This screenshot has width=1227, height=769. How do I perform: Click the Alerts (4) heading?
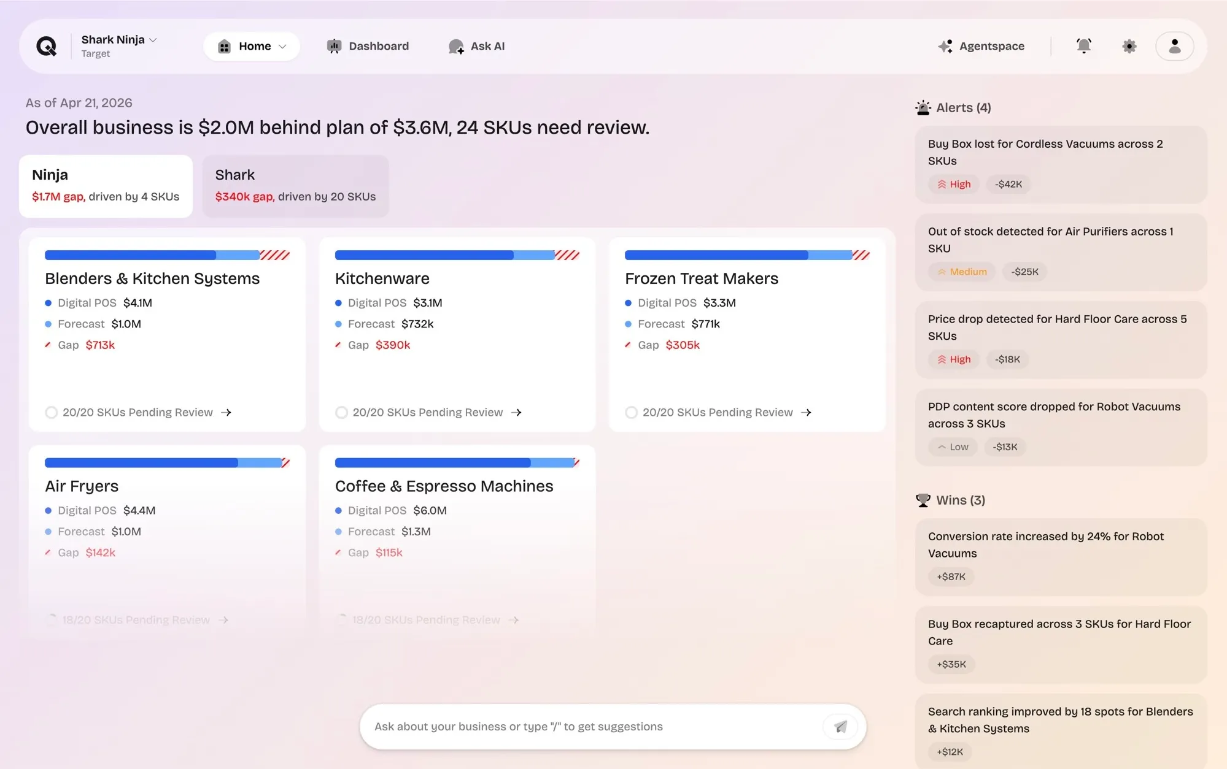(x=963, y=108)
